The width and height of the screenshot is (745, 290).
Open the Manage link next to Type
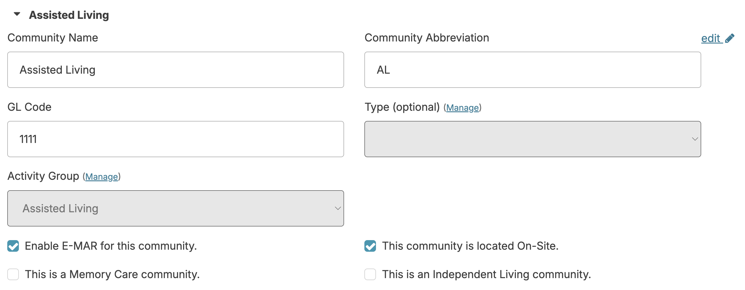[462, 108]
